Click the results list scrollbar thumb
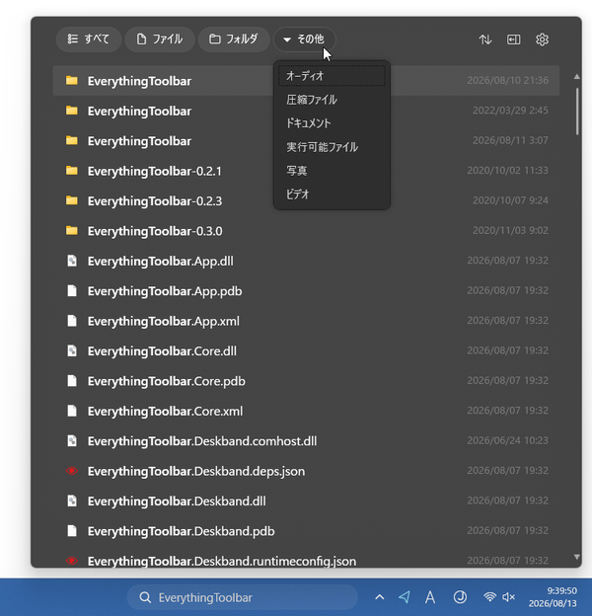592x616 pixels. [577, 112]
